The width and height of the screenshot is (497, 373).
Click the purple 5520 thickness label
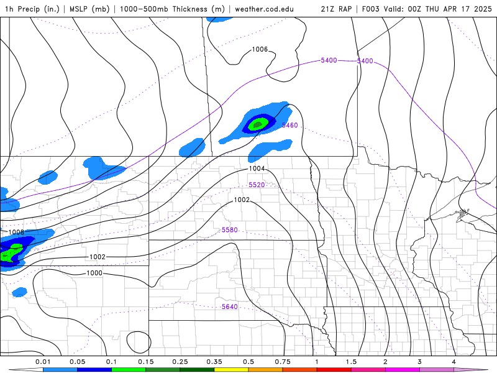[257, 185]
